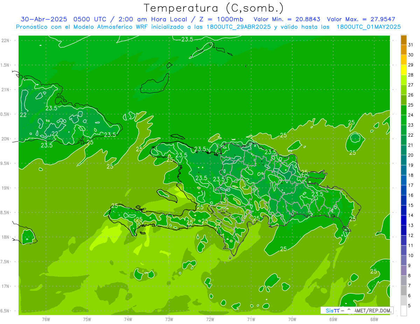Image resolution: width=420 pixels, height=324 pixels.
Task: Click the orange color bar segment between 30 and 31
Action: click(x=404, y=50)
